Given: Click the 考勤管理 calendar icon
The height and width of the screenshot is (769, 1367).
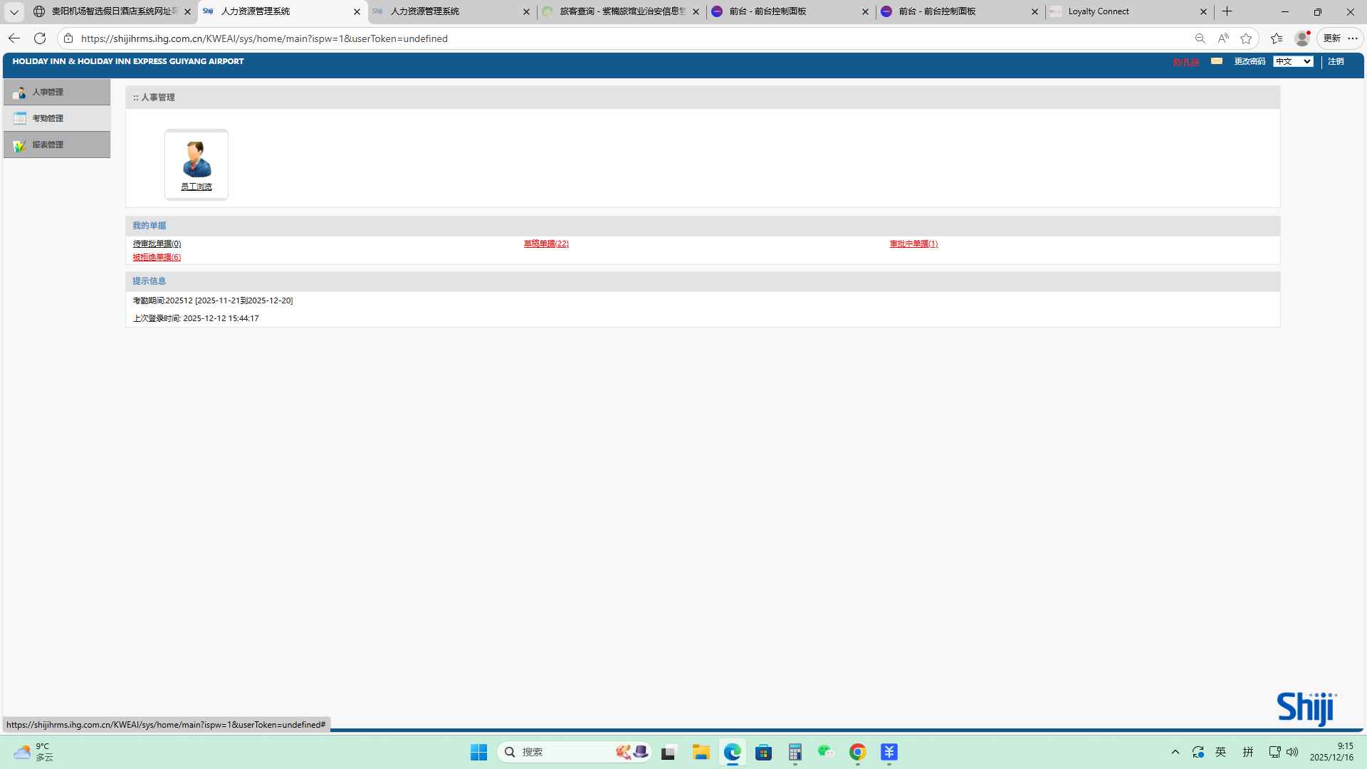Looking at the screenshot, I should tap(19, 118).
